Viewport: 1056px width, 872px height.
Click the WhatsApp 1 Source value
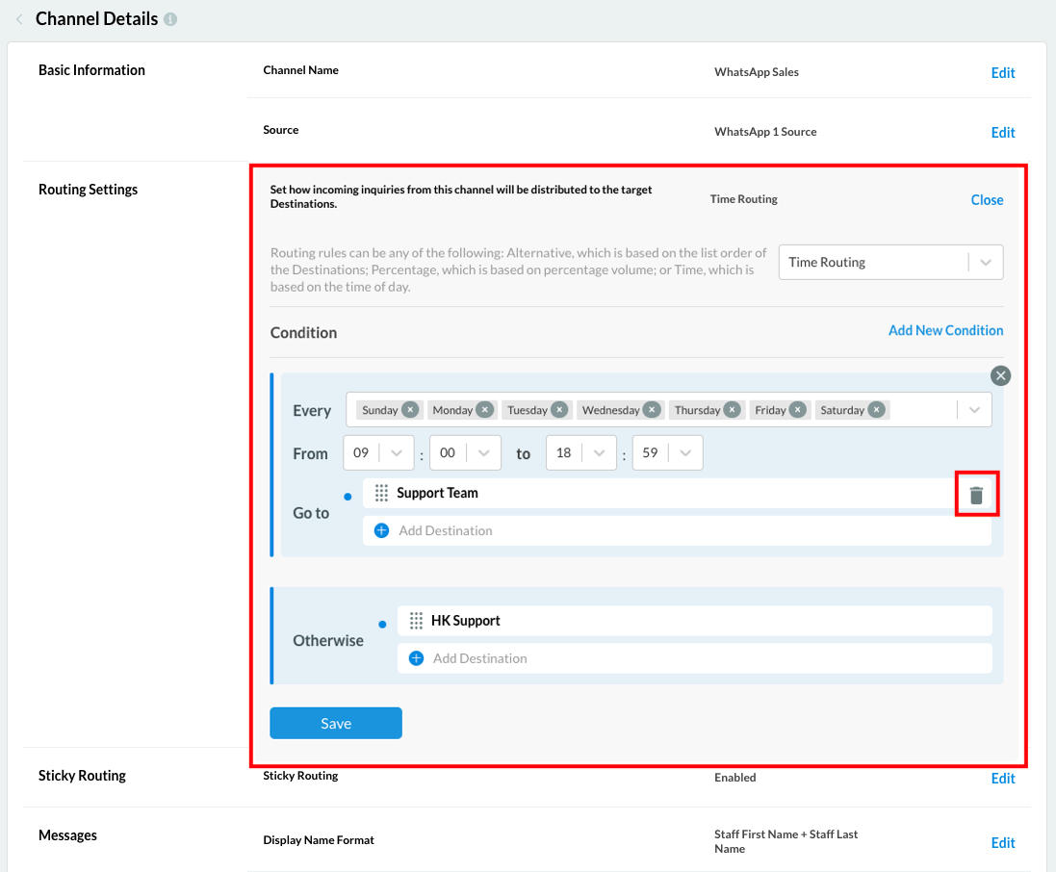tap(765, 132)
